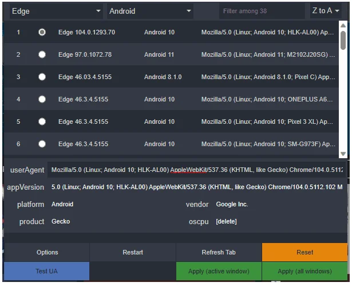The image size is (352, 286).
Task: Select radio button in row 6 (SM-G973F)
Action: coord(42,144)
